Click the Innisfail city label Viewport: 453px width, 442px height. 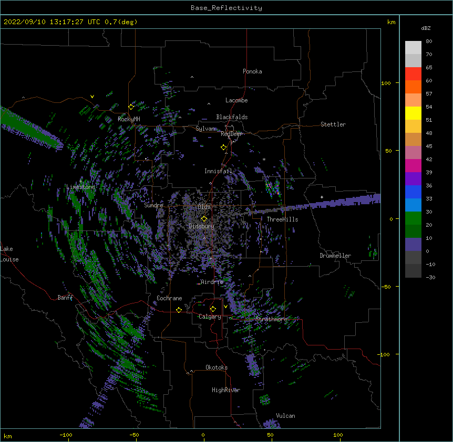point(218,171)
